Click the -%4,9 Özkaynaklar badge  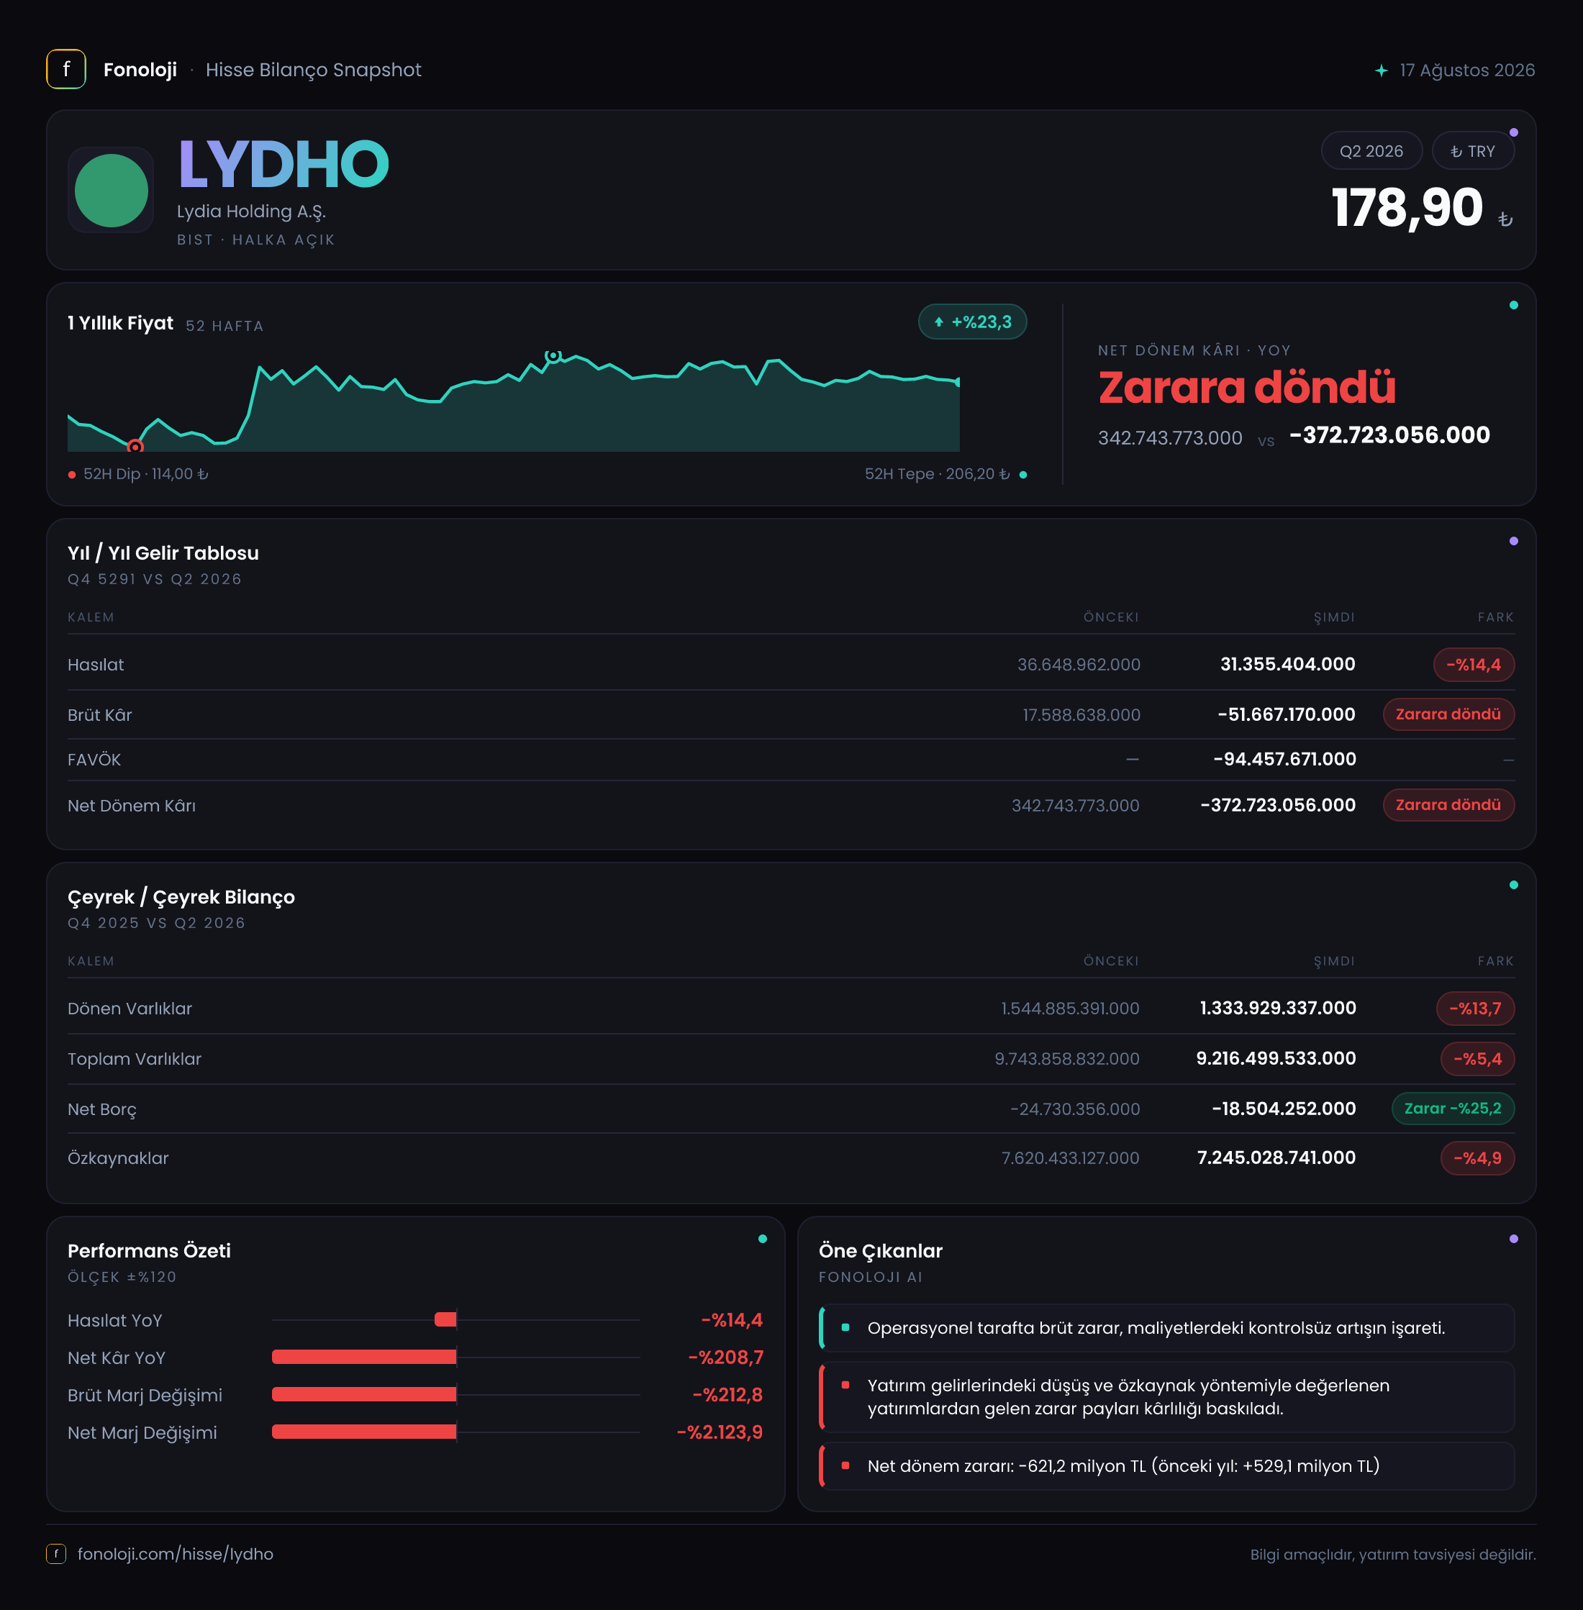point(1477,1158)
